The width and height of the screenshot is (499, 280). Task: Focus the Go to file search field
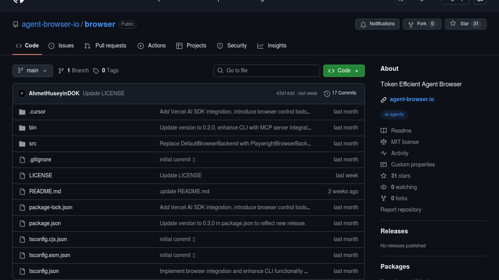(x=266, y=71)
